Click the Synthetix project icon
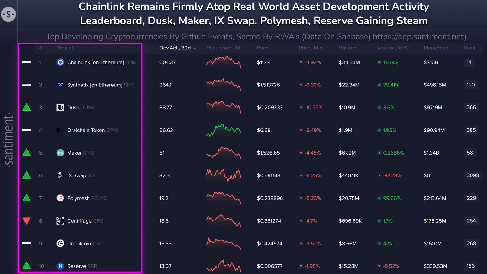The height and width of the screenshot is (274, 487). pyautogui.click(x=60, y=85)
